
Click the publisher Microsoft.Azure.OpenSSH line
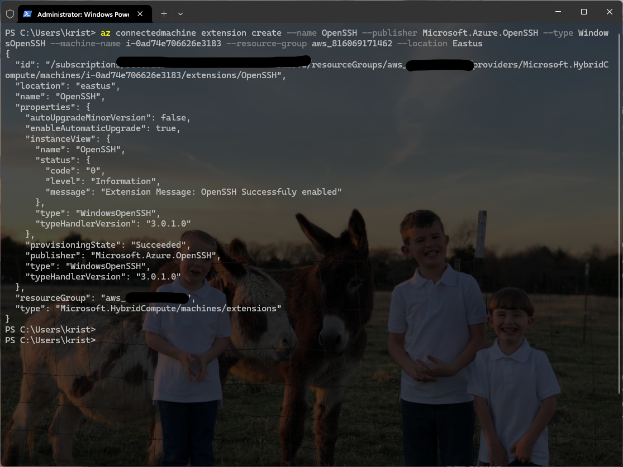[123, 256]
